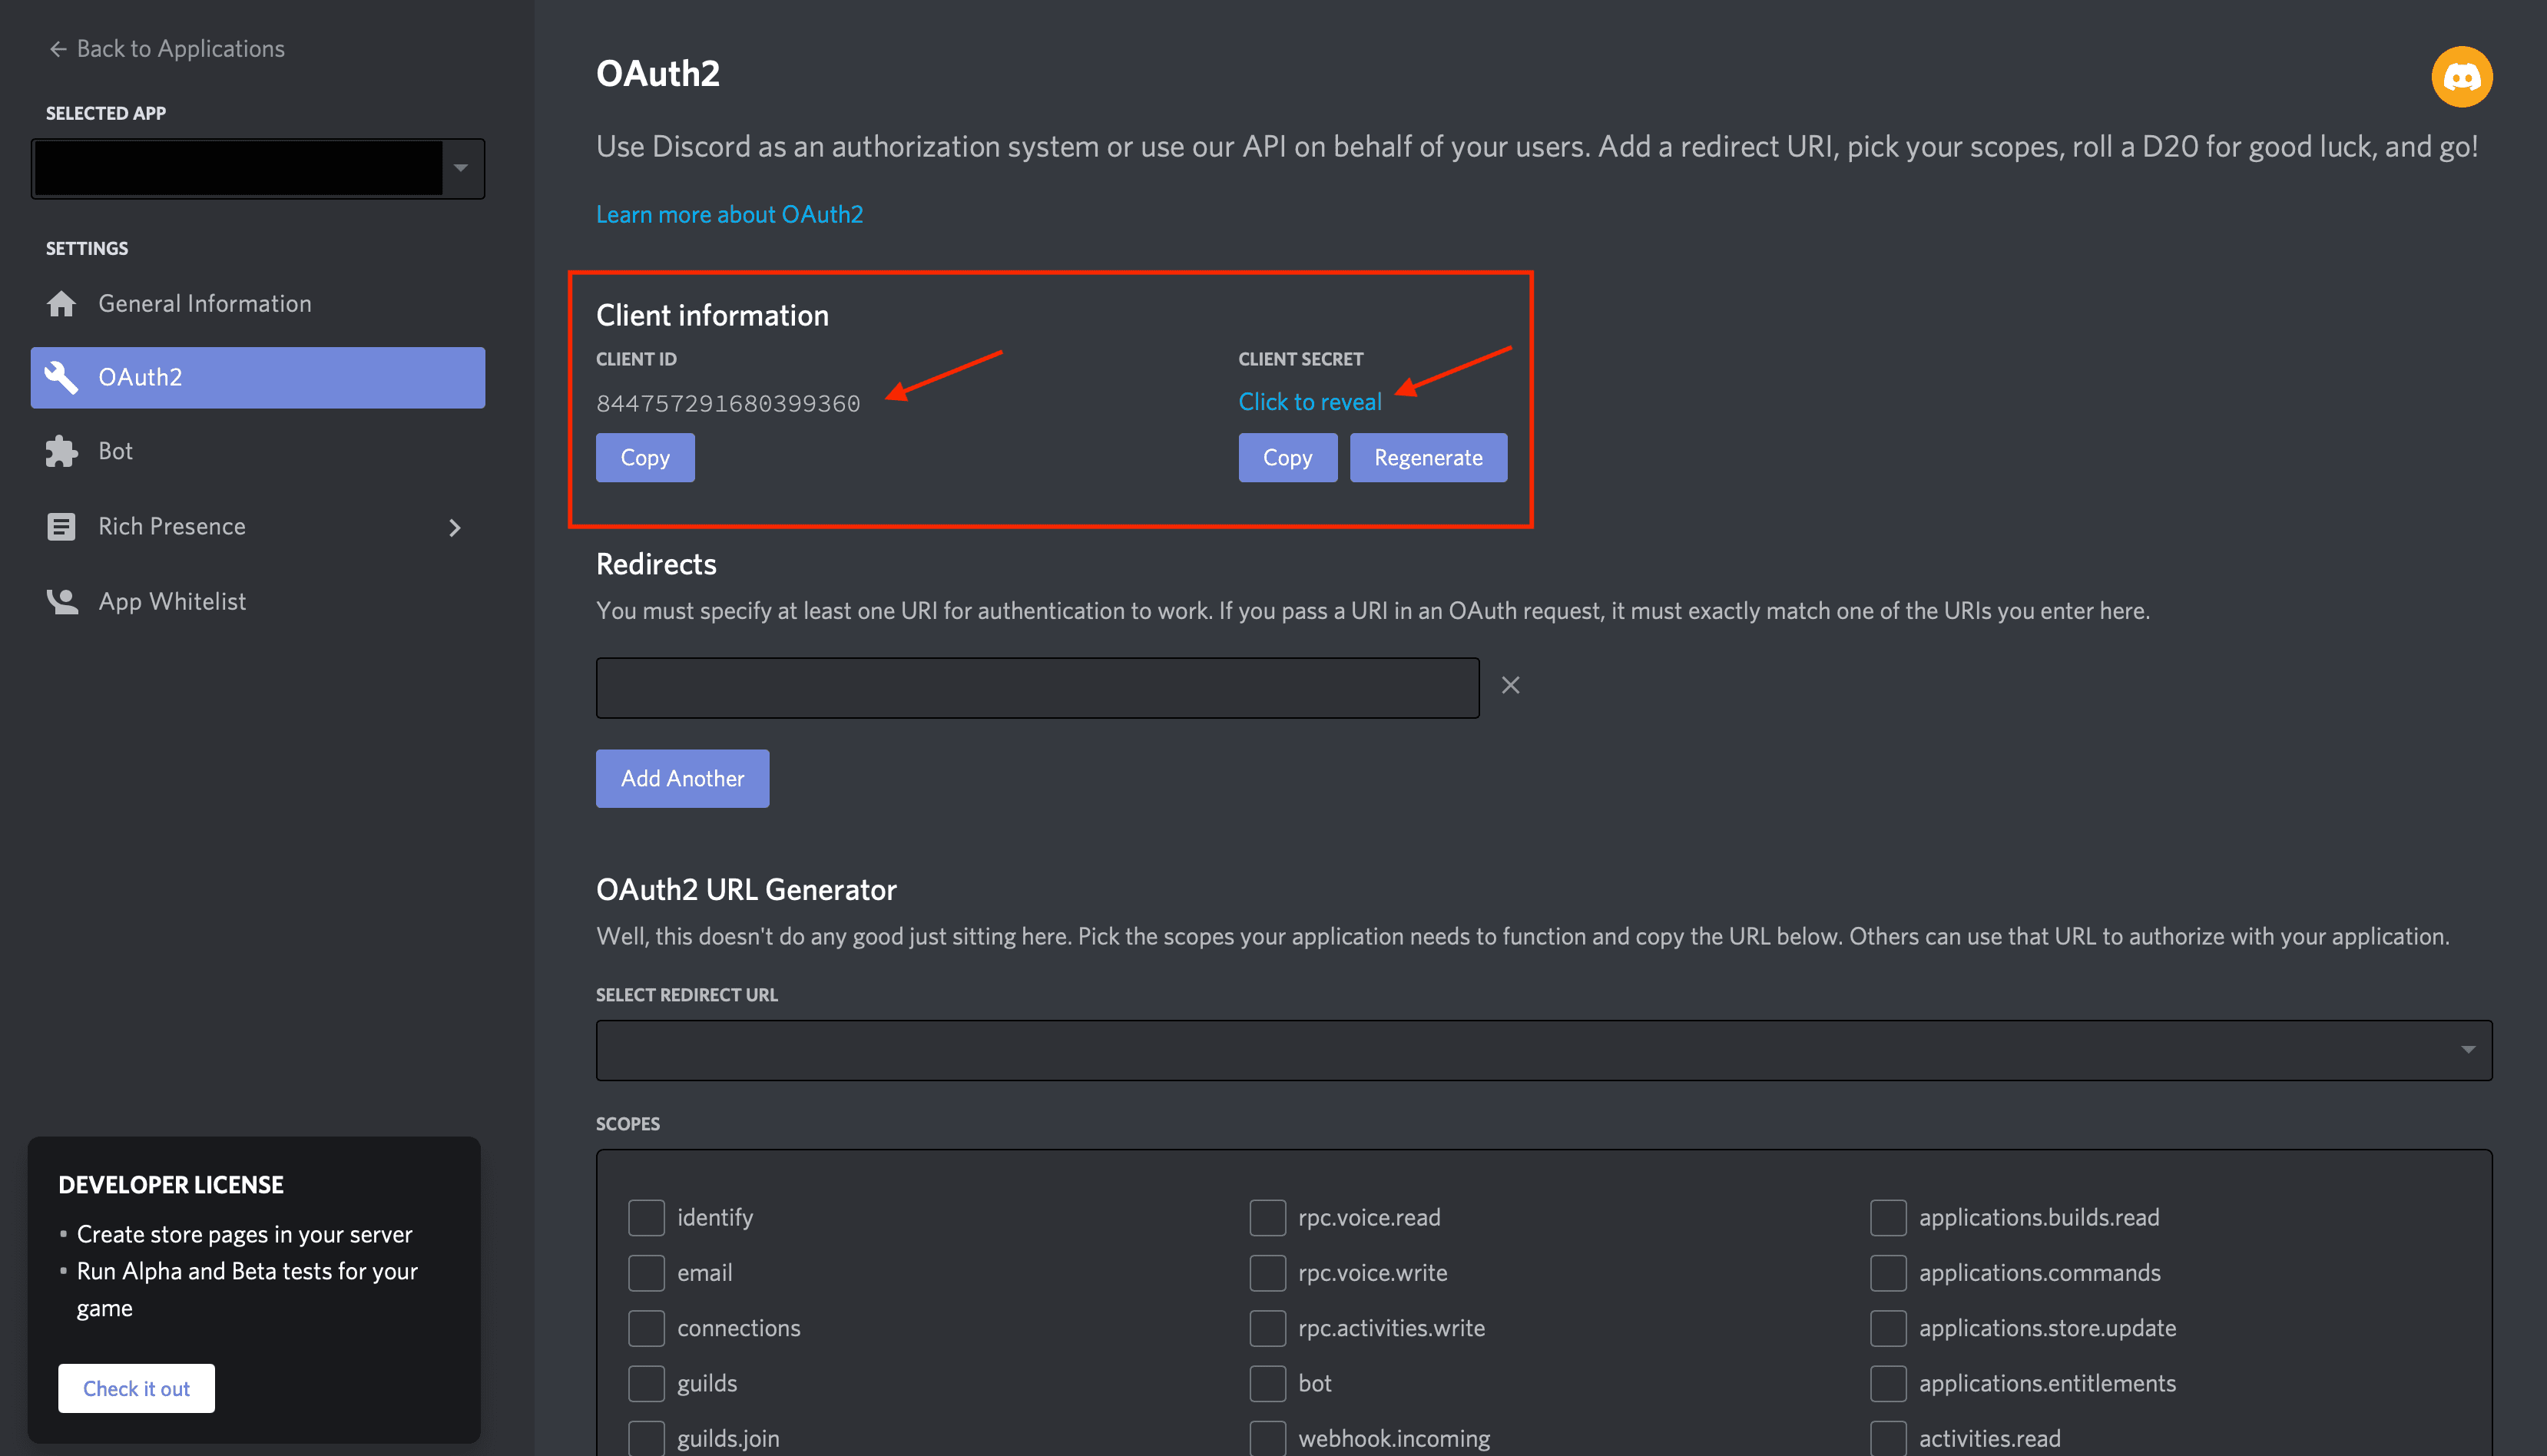The image size is (2547, 1456).
Task: Open the Select Redirect URL dropdown
Action: [x=1544, y=1050]
